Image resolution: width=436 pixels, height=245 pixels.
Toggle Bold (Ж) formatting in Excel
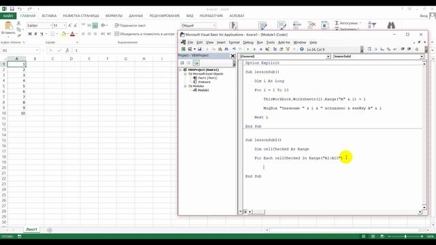click(30, 34)
